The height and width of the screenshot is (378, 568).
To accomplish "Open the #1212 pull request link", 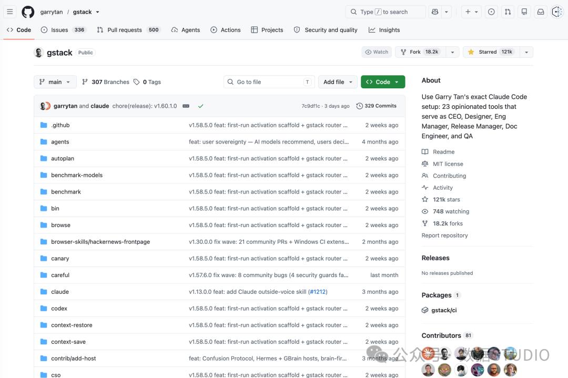I will click(318, 292).
